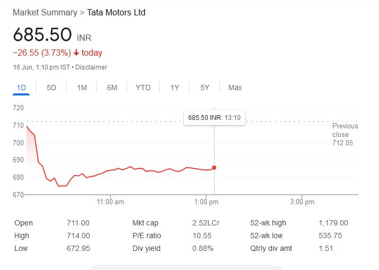Click the red down arrow icon
379x270 pixels.
pyautogui.click(x=76, y=53)
